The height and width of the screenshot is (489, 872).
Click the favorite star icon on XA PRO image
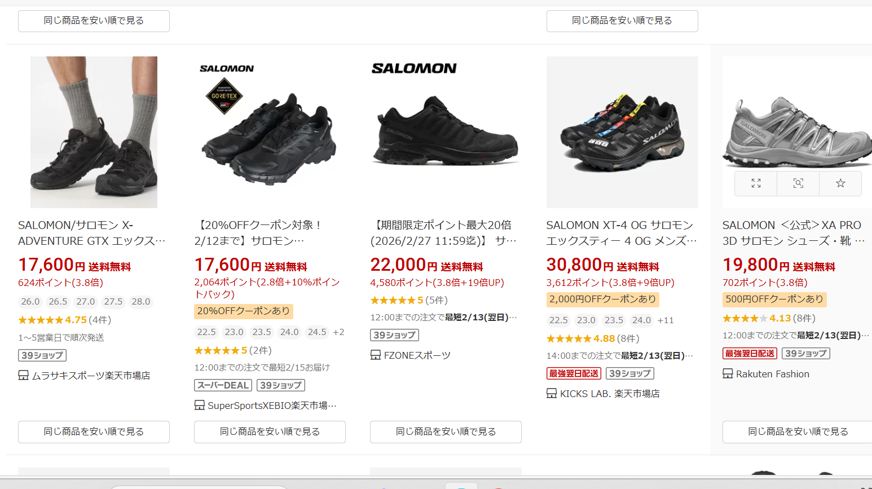[x=840, y=183]
